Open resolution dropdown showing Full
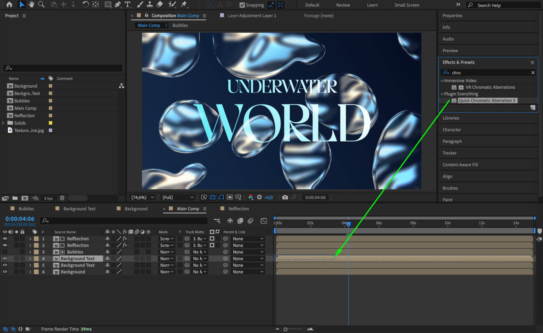This screenshot has width=543, height=333. click(x=178, y=197)
